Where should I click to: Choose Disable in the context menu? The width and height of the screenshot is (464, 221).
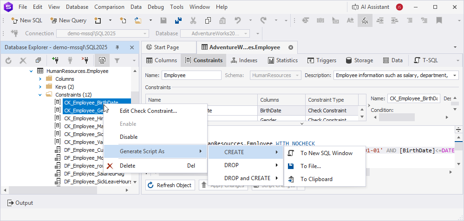coord(155,137)
